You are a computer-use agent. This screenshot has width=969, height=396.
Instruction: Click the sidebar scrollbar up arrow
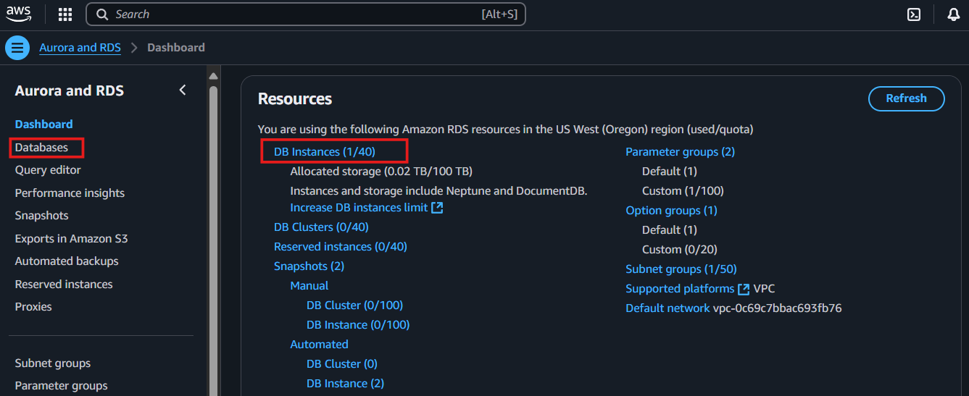213,76
